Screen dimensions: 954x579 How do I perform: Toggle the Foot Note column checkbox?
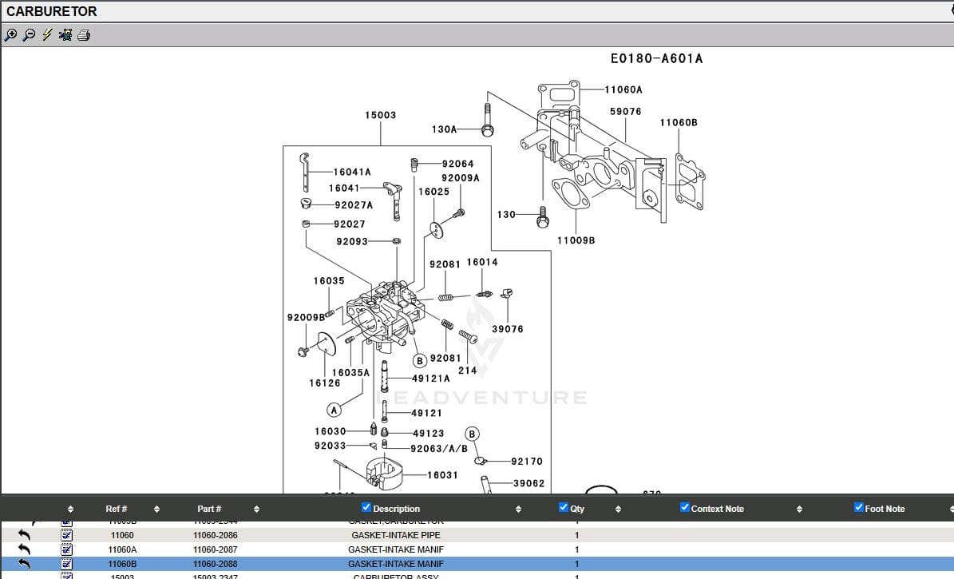coord(859,508)
